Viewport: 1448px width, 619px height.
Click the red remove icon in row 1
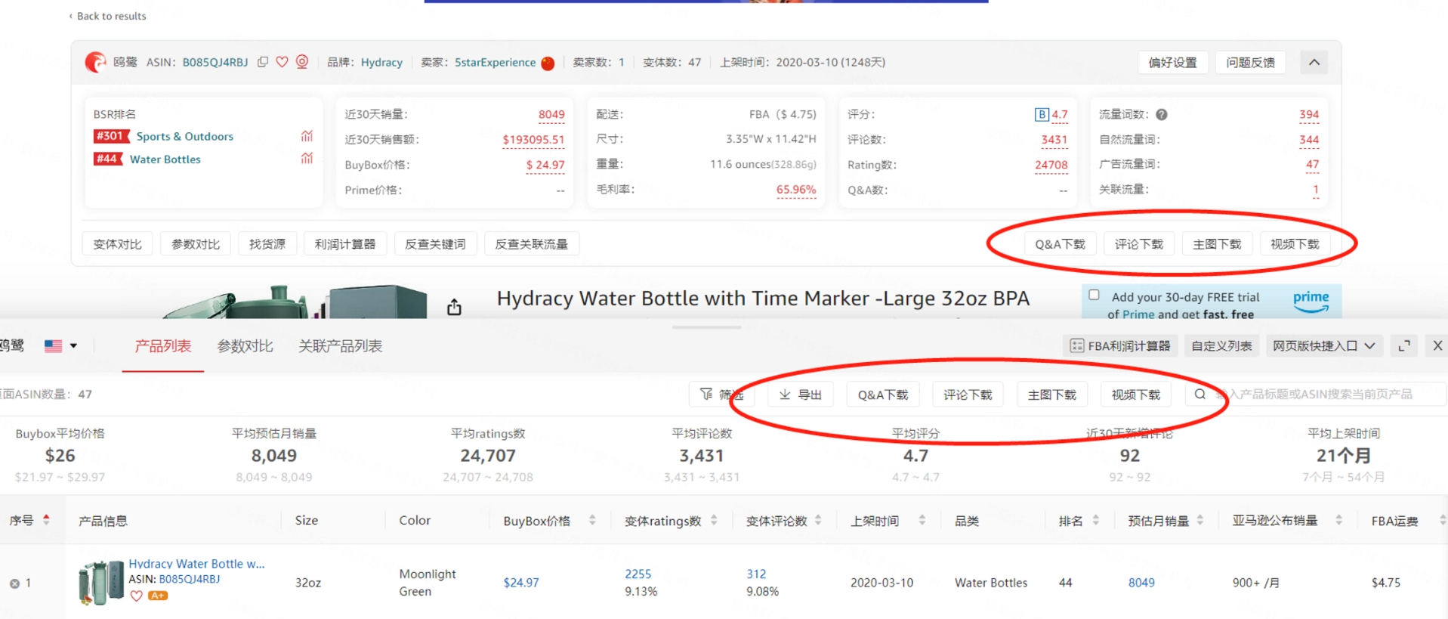click(x=14, y=583)
